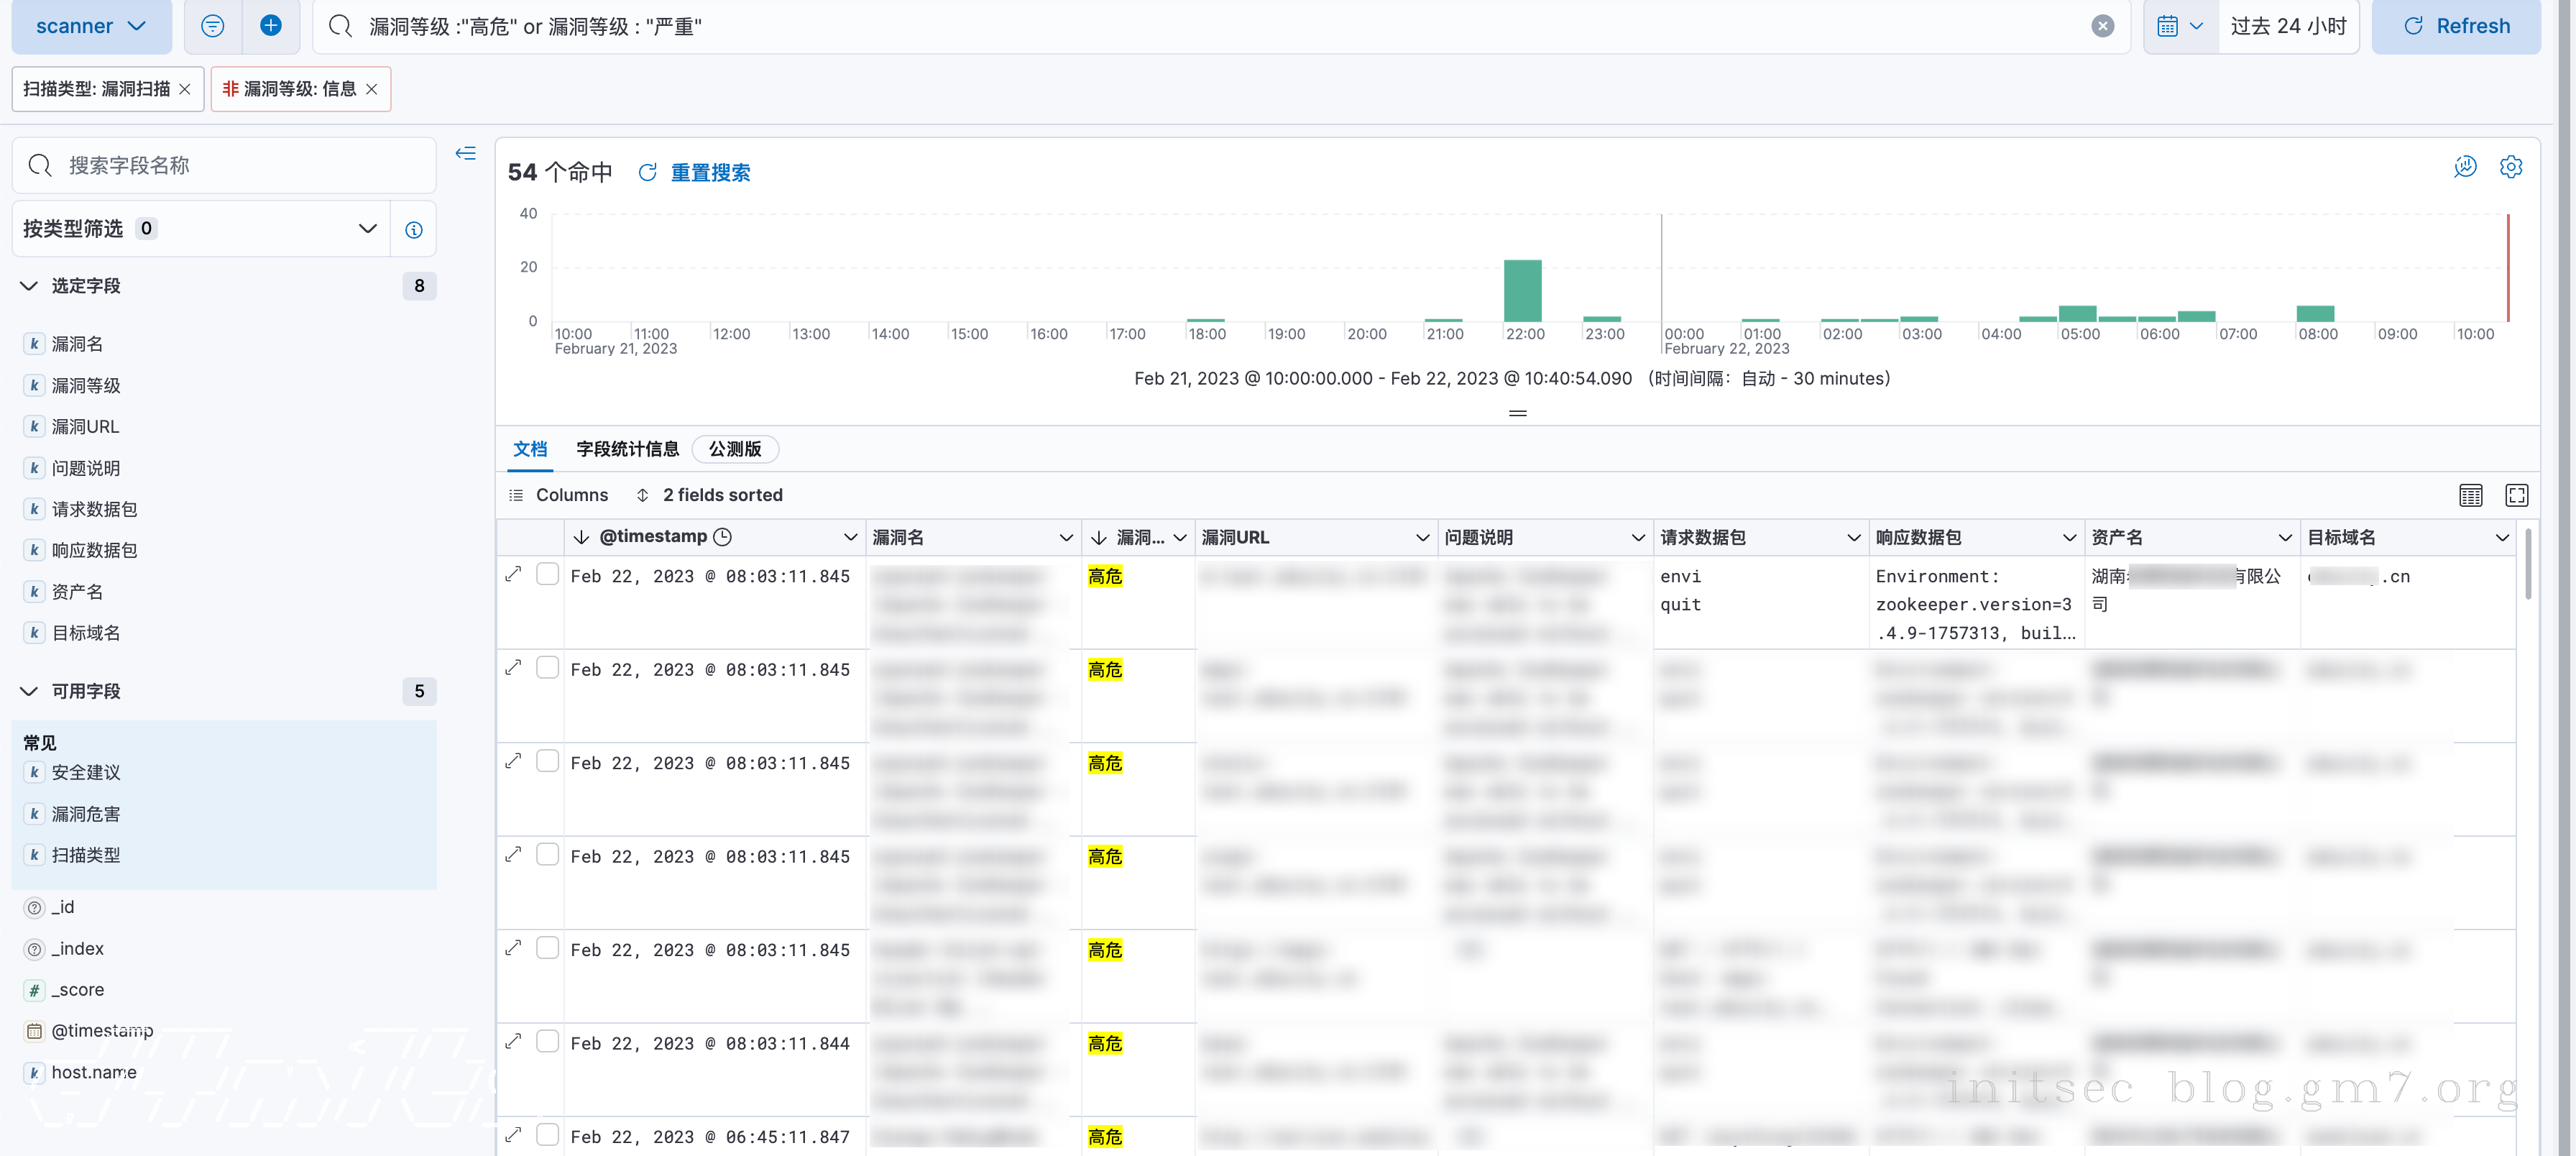
Task: Click the 搜索字段名称 search field
Action: point(224,165)
